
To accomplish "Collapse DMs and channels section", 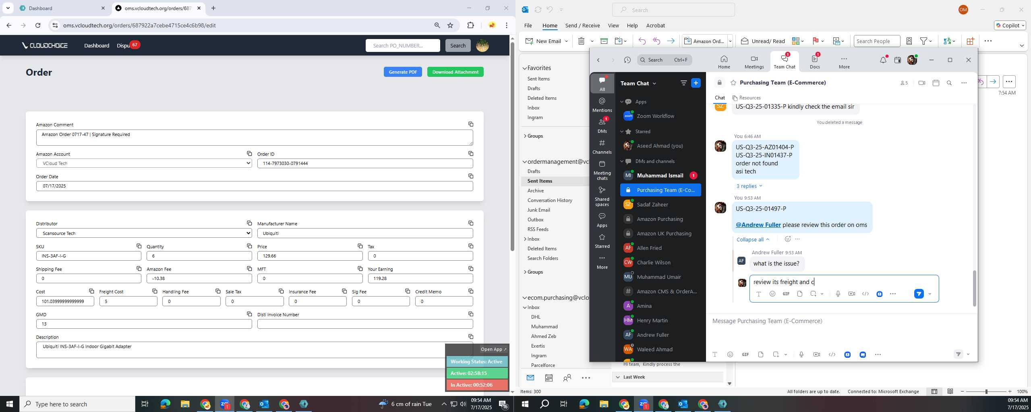I will coord(621,161).
